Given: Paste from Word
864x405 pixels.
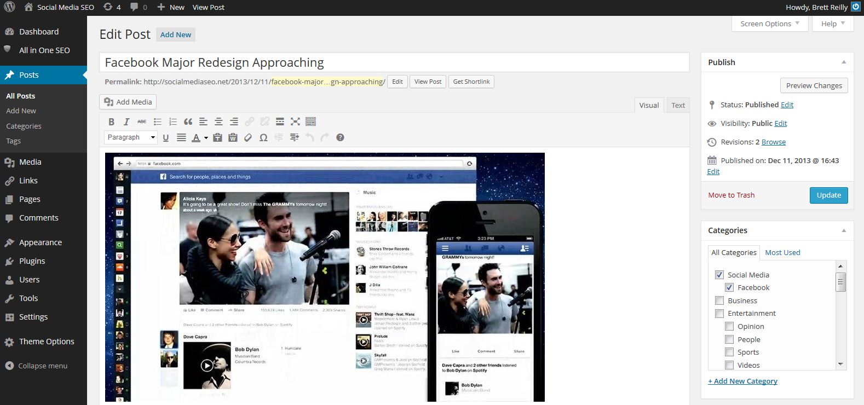Looking at the screenshot, I should coord(233,137).
